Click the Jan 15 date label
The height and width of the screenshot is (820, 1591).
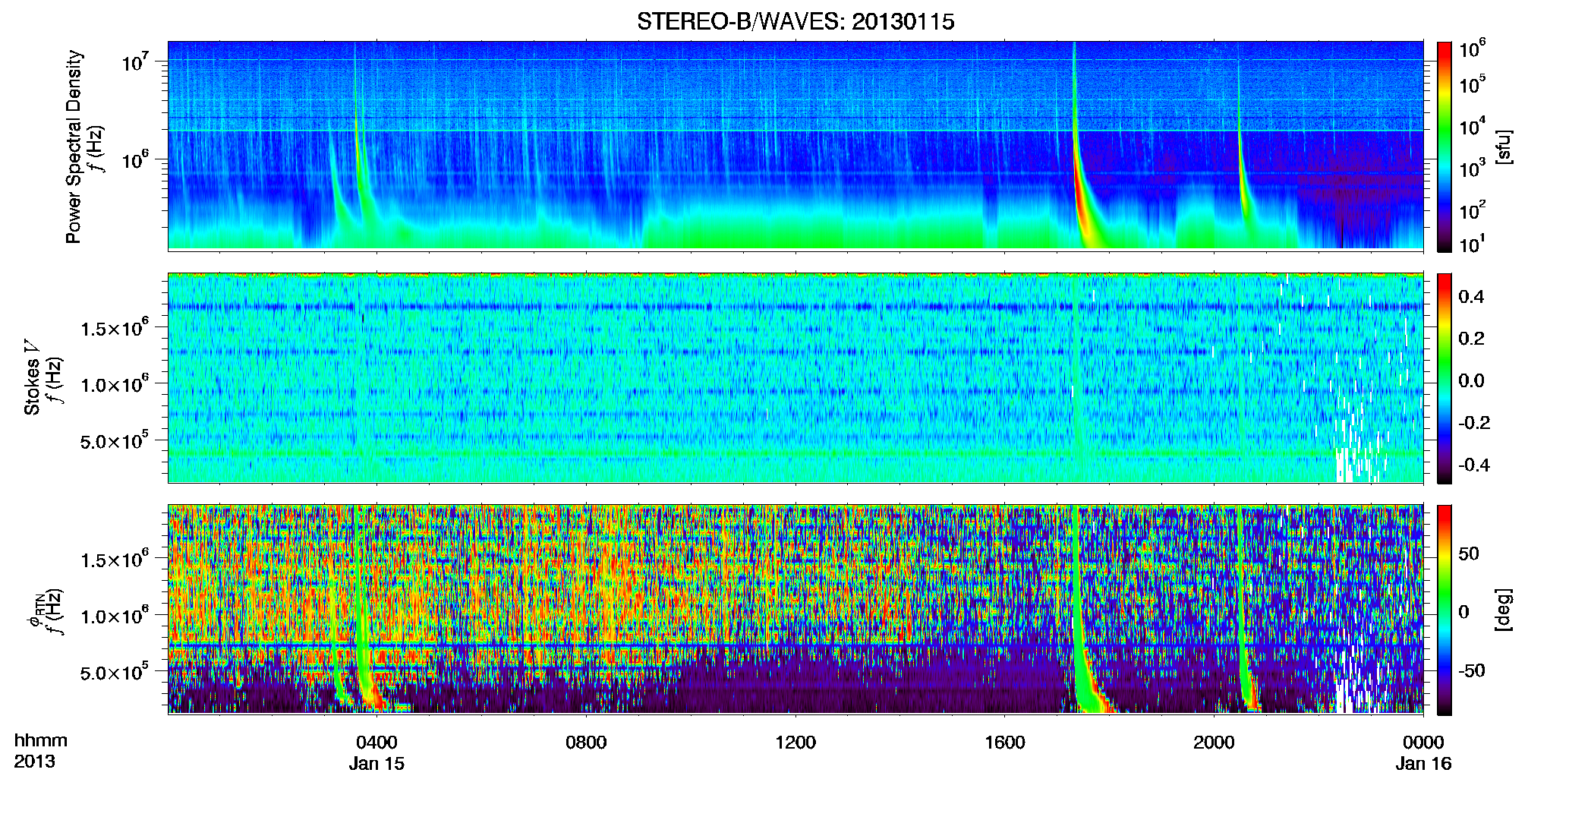376,763
